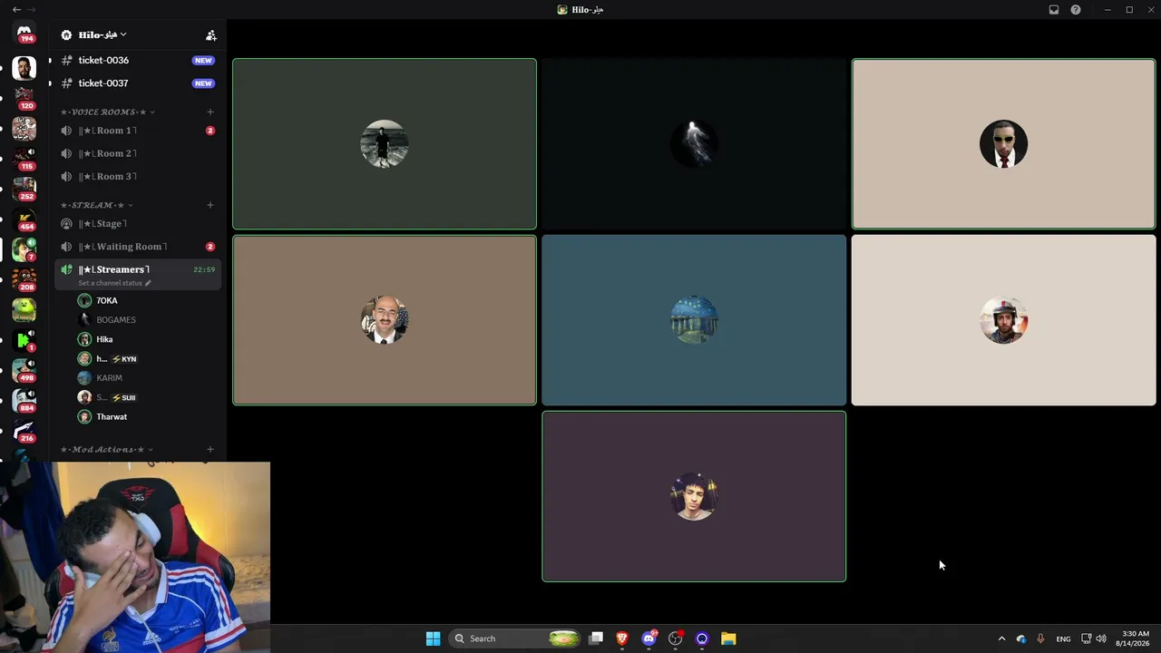
Task: Add channel to Voice Rooms category
Action: (210, 112)
